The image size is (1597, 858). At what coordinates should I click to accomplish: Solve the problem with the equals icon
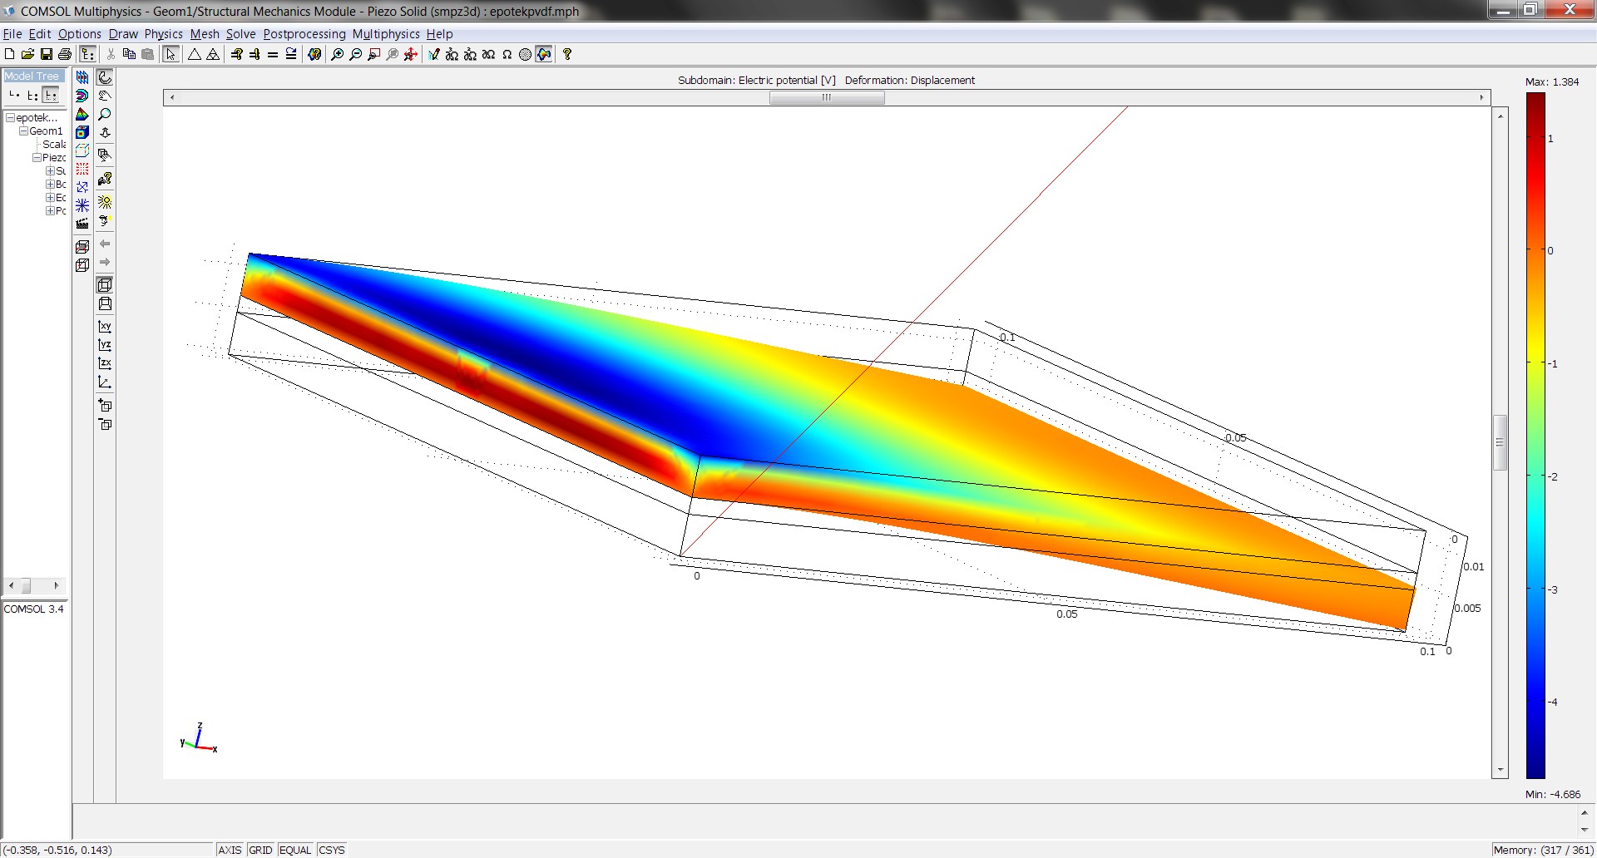[x=273, y=54]
